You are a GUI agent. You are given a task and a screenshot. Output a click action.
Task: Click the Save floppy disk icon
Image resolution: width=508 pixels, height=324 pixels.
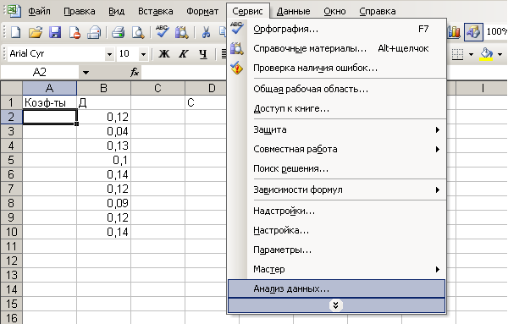[x=55, y=32]
